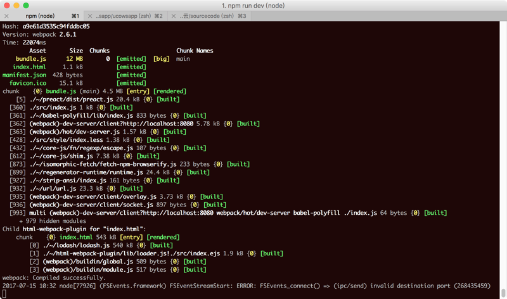Click the terminal scrollbar thumb at bottom right

tap(503, 293)
